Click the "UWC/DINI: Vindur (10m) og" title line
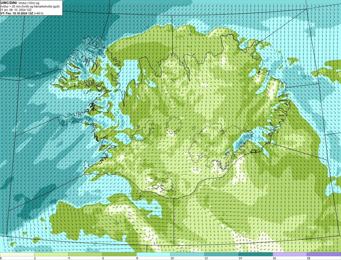Screen dimensions: 341x260 pyautogui.click(x=20, y=3)
